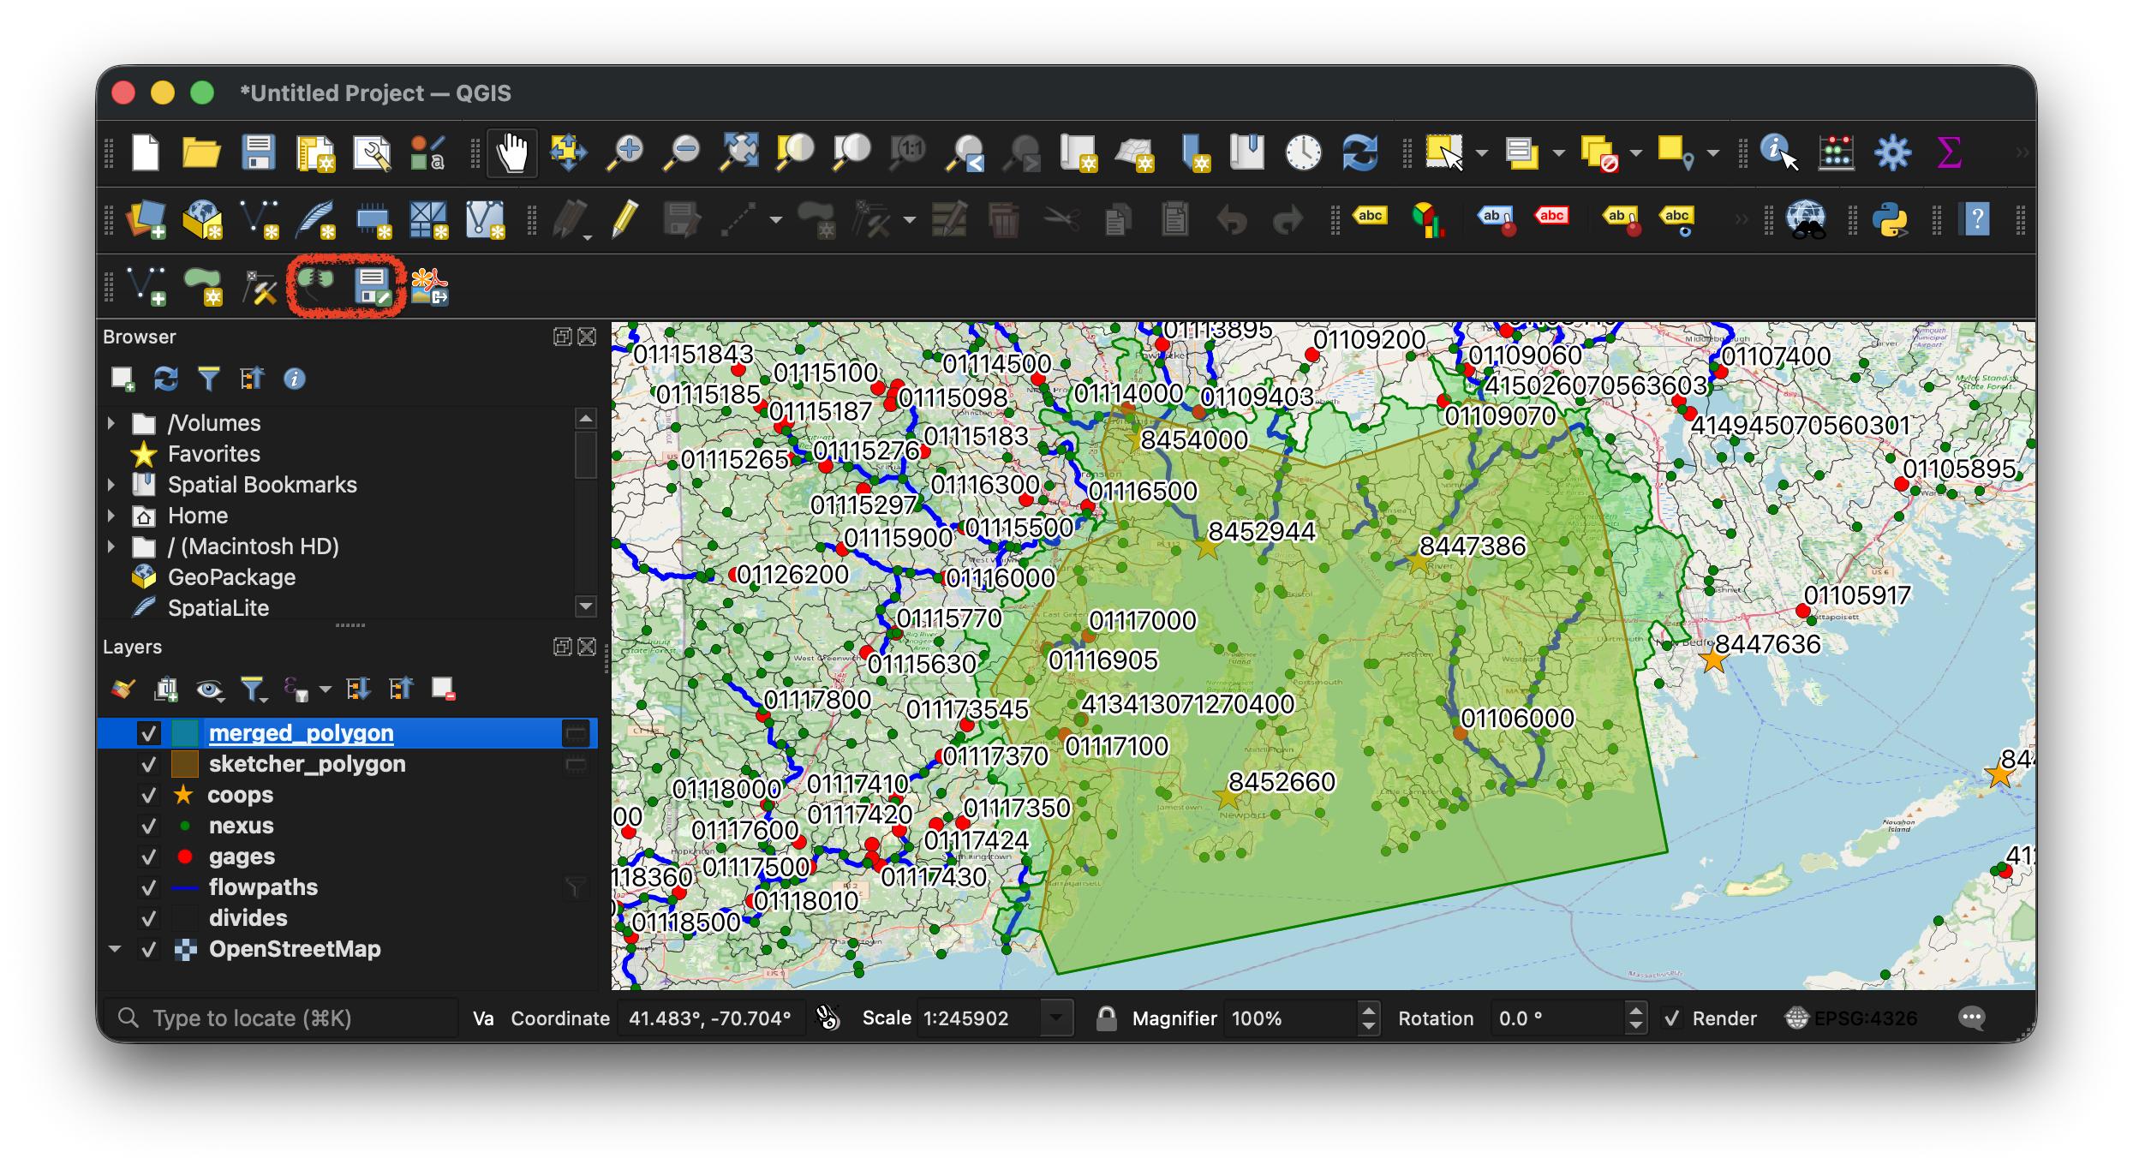Expand the /Volumes item in Browser
Screen dimensions: 2133x1170
[111, 421]
